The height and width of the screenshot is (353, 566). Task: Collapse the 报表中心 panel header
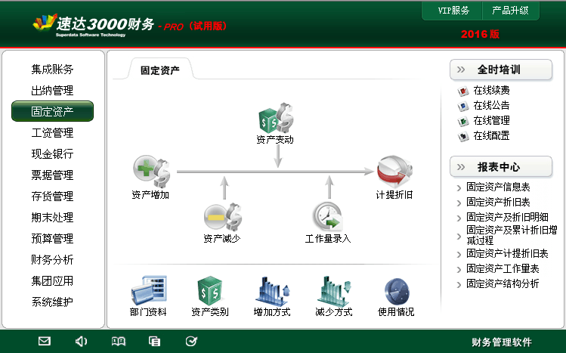click(x=501, y=167)
